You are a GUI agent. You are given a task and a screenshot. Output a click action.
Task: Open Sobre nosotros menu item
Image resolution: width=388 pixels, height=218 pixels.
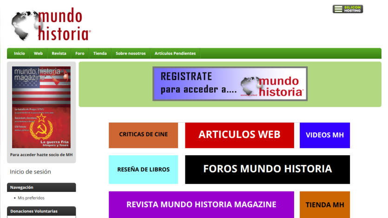point(131,53)
